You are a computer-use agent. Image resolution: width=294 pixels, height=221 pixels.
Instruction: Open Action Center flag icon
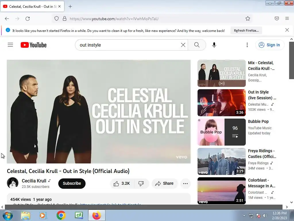click(x=258, y=216)
